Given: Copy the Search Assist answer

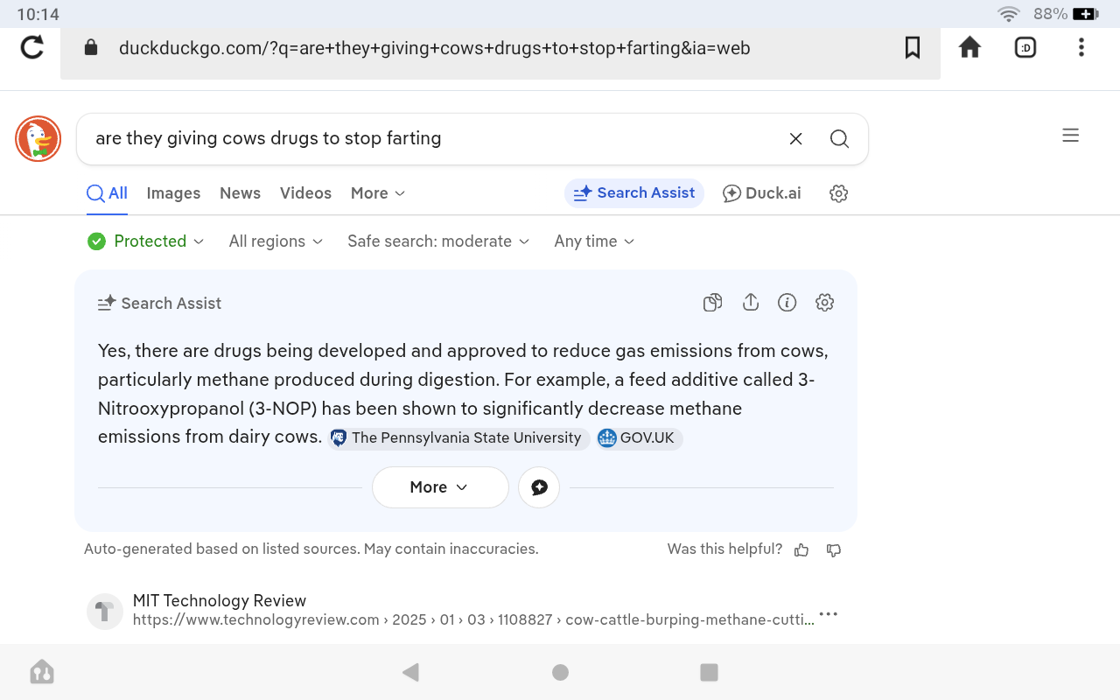Looking at the screenshot, I should point(712,303).
